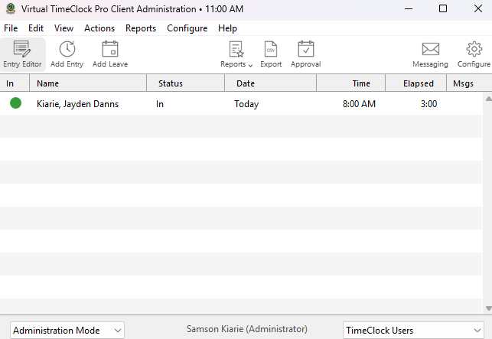
Task: Click the '8:00 AM' time cell
Action: tap(359, 104)
